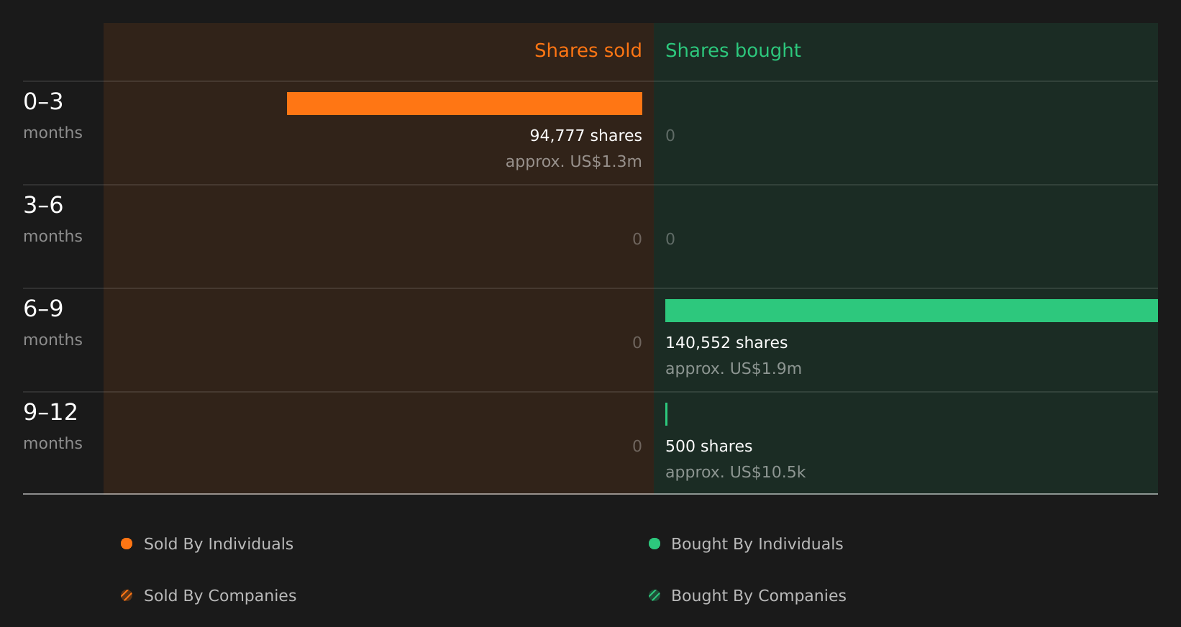Viewport: 1181px width, 627px height.
Task: Click the 6–9 months row label
Action: (53, 323)
